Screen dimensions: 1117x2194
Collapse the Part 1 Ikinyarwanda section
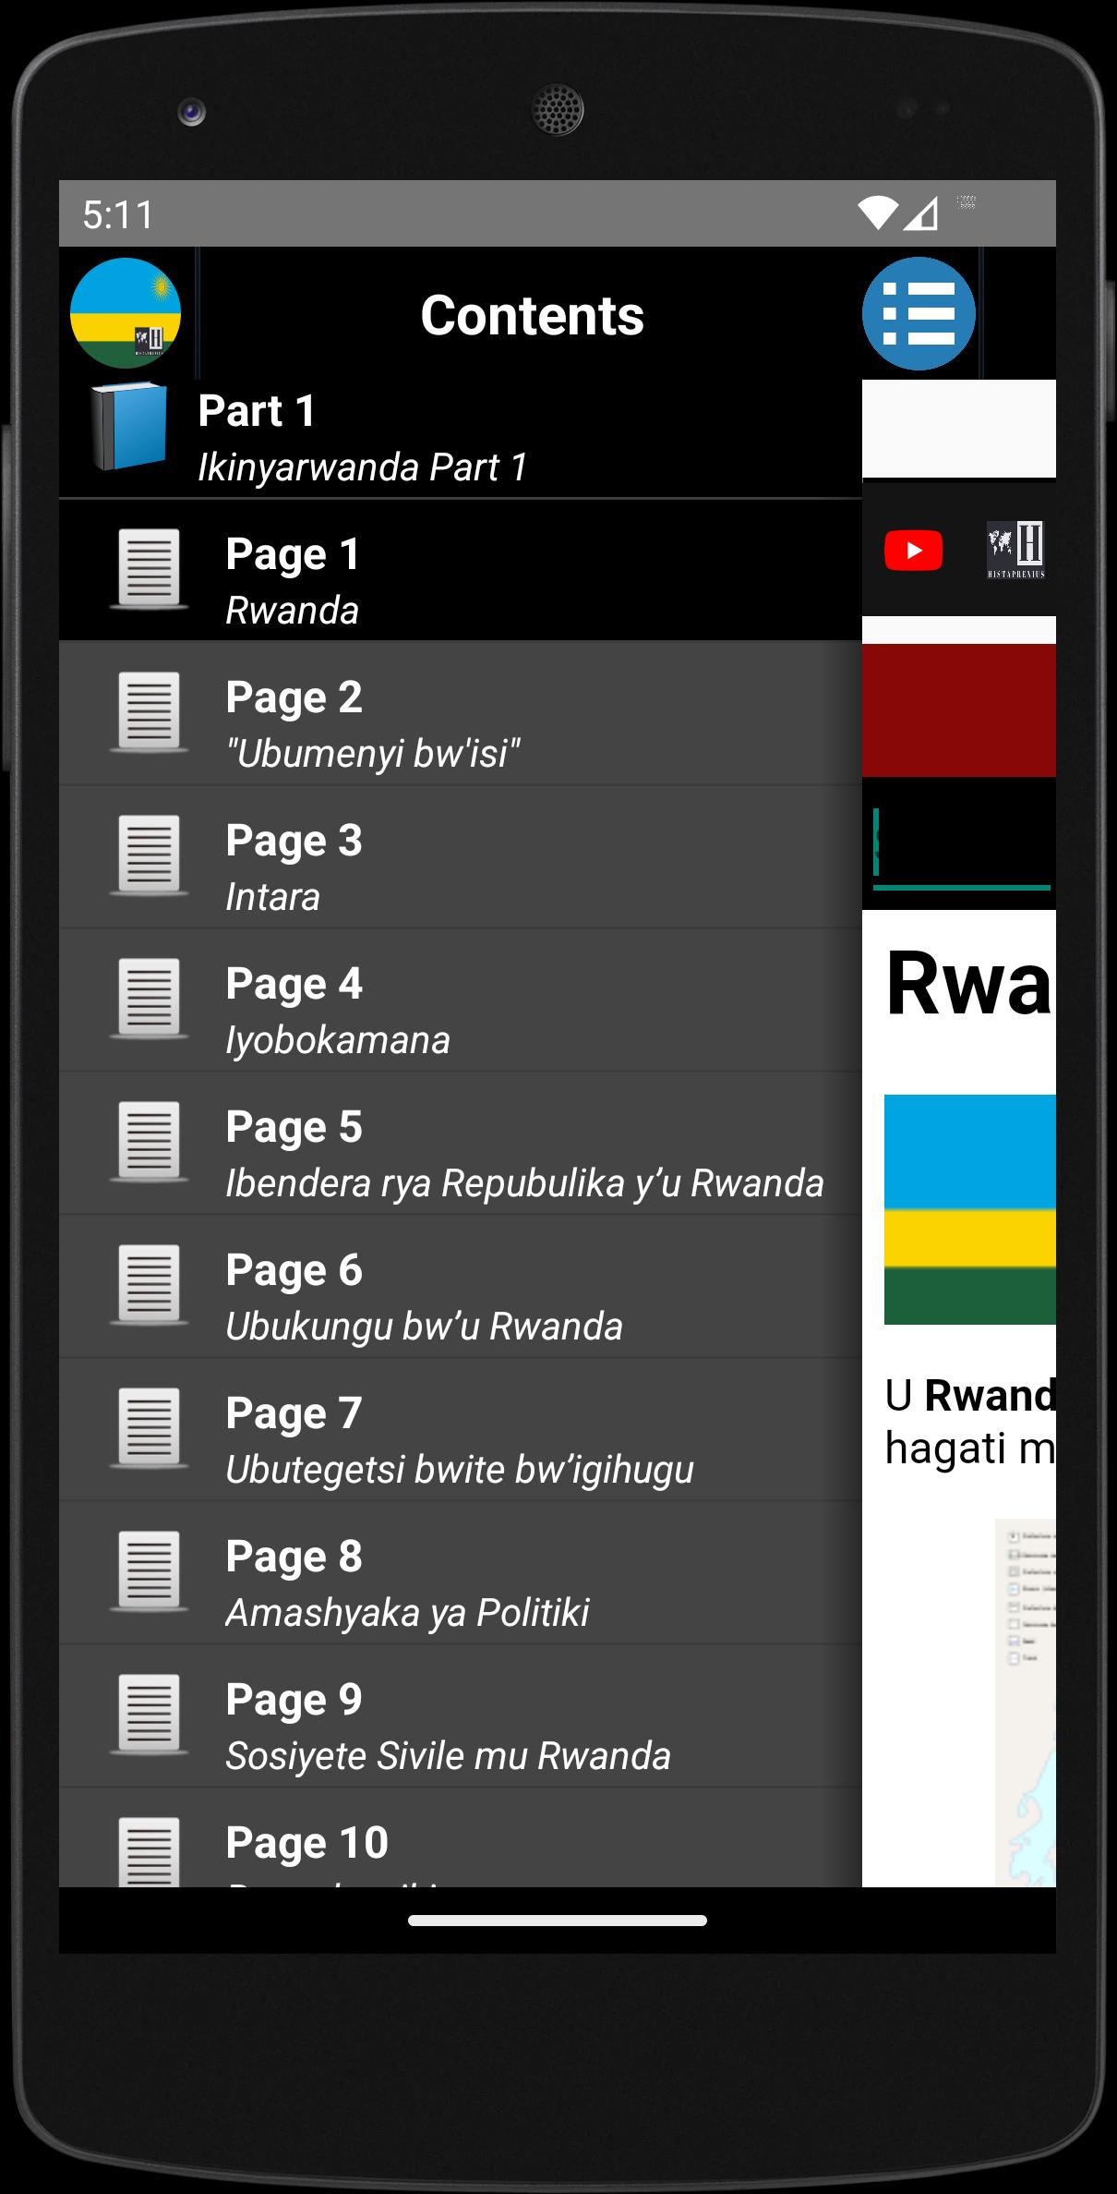coord(461,439)
